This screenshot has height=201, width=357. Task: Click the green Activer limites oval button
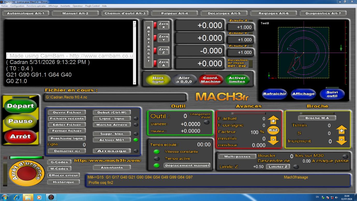pos(237,80)
